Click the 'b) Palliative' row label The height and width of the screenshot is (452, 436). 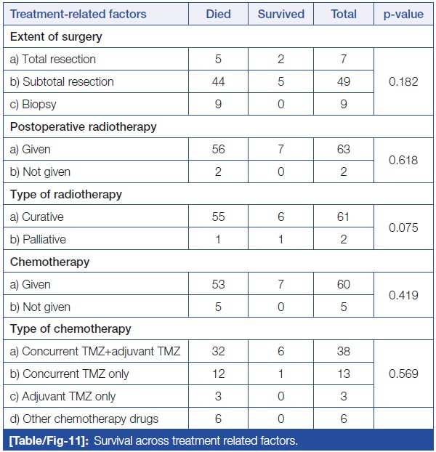pos(39,239)
